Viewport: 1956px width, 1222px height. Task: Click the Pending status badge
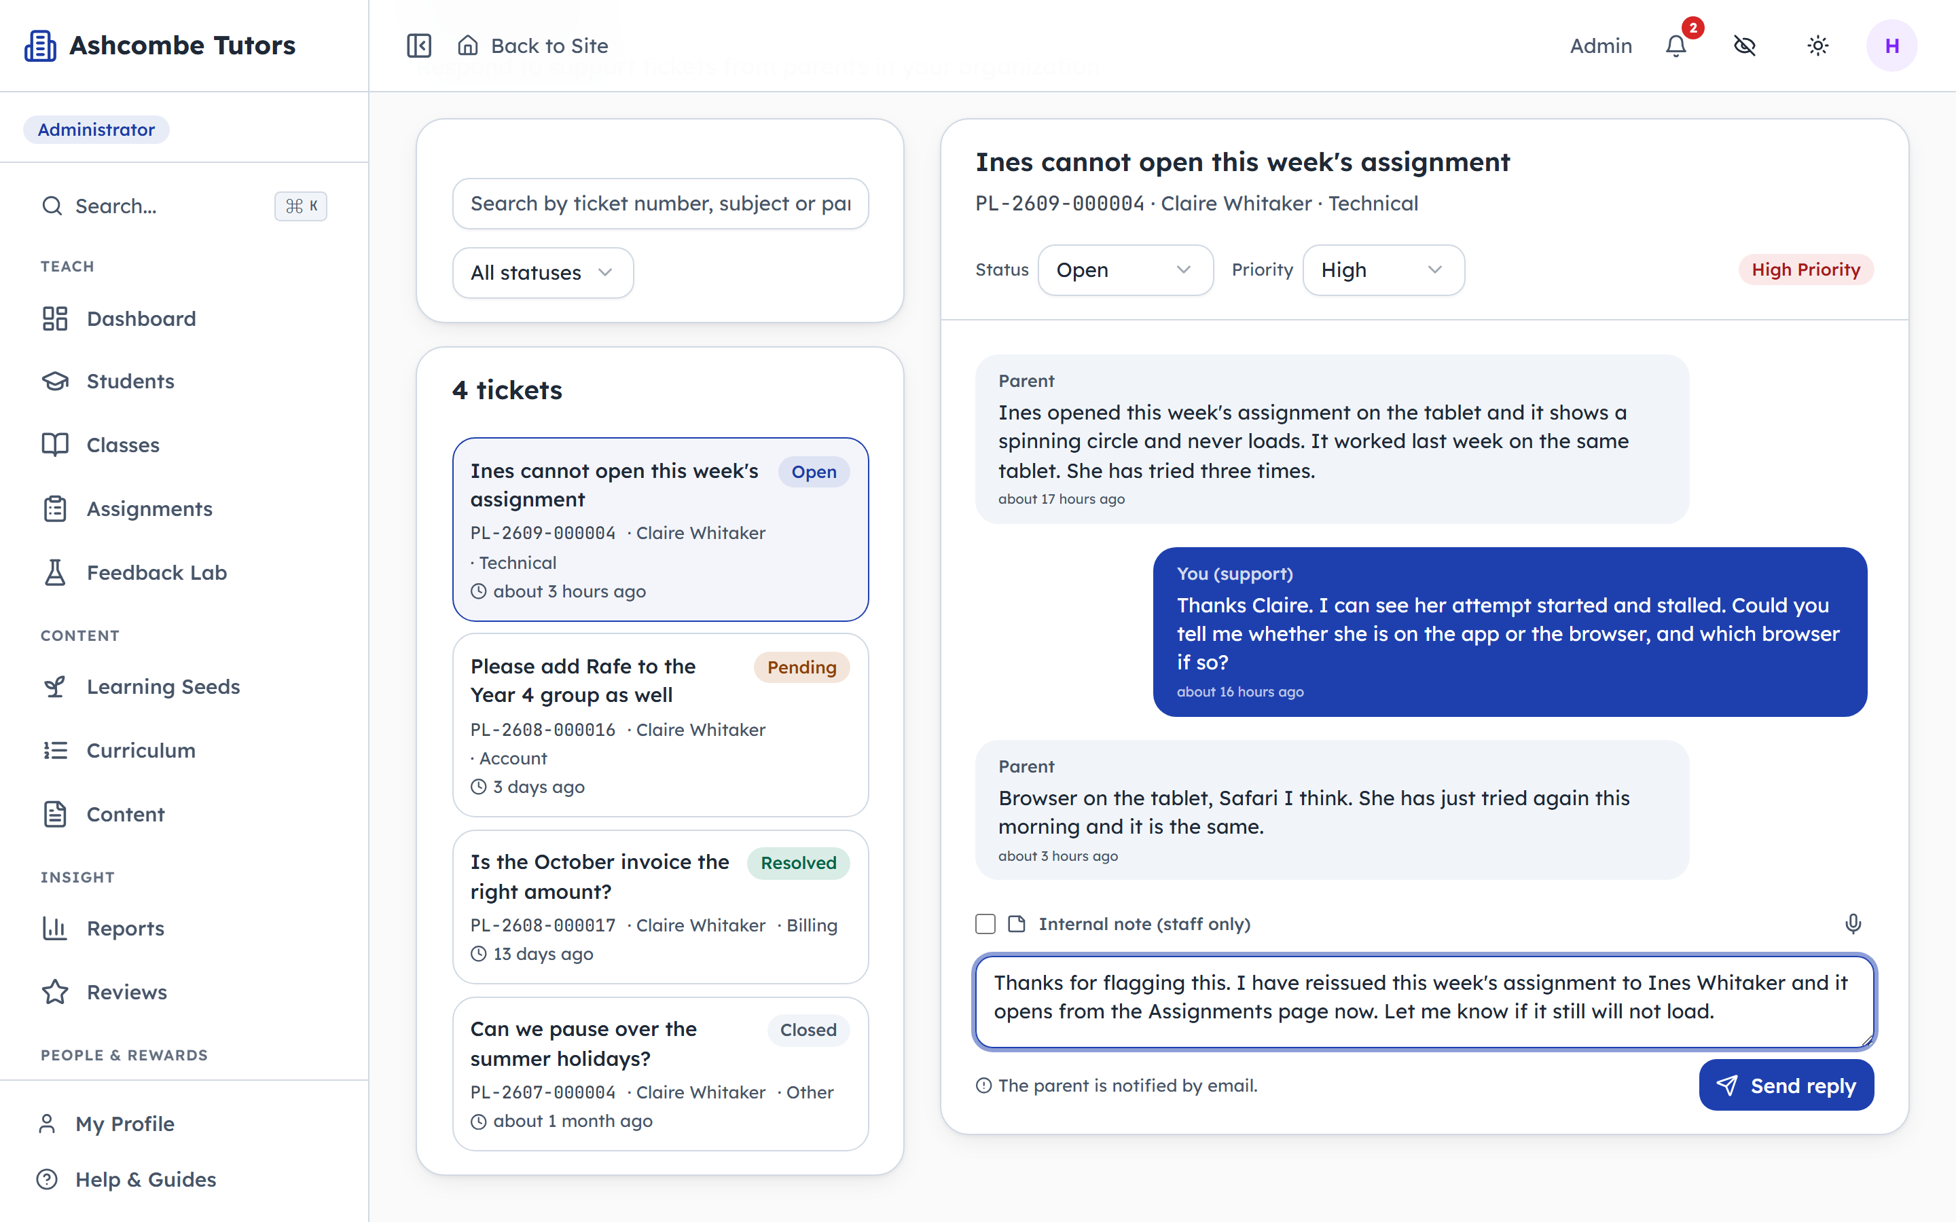pyautogui.click(x=801, y=667)
